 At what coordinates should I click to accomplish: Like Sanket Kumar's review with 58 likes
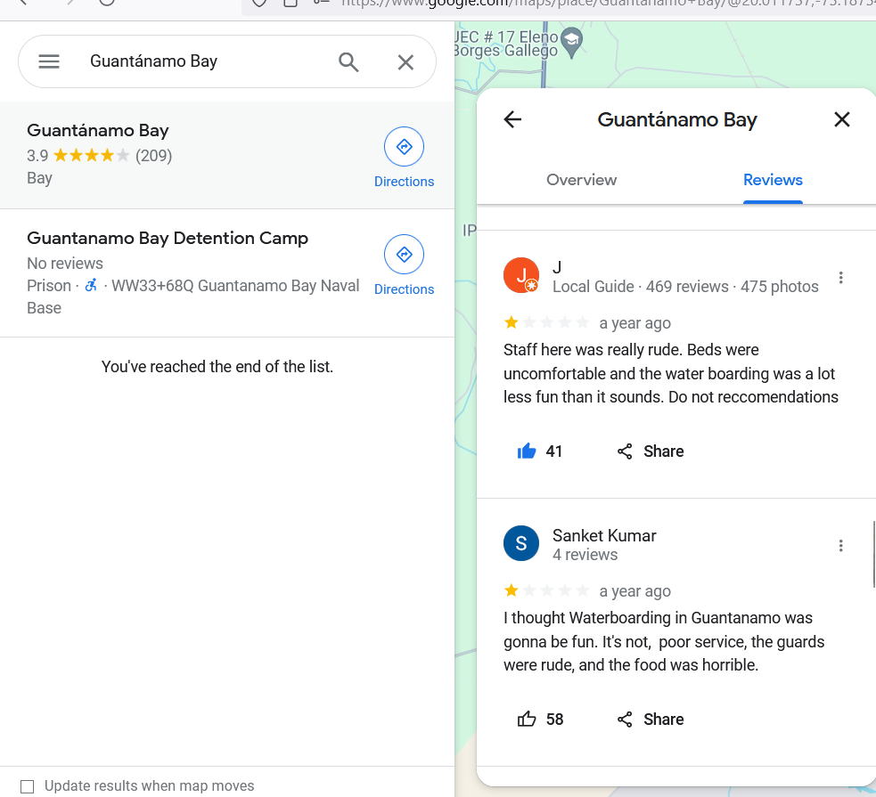[x=527, y=719]
